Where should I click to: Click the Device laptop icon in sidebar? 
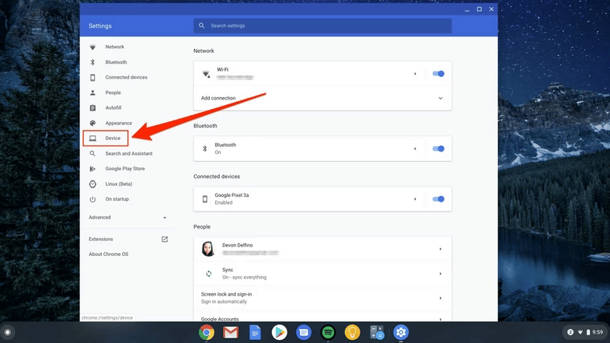coord(92,138)
